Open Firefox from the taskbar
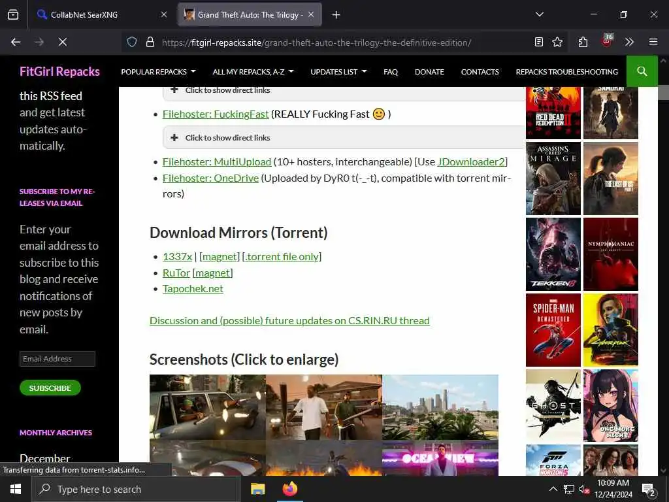Image resolution: width=669 pixels, height=502 pixels. tap(290, 489)
